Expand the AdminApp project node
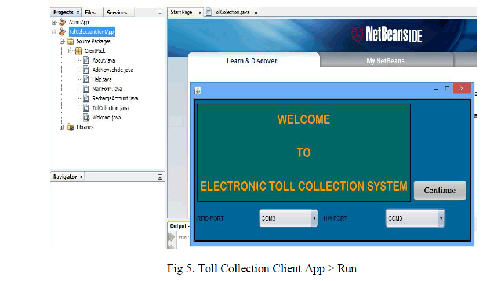The image size is (501, 281). click(x=55, y=23)
